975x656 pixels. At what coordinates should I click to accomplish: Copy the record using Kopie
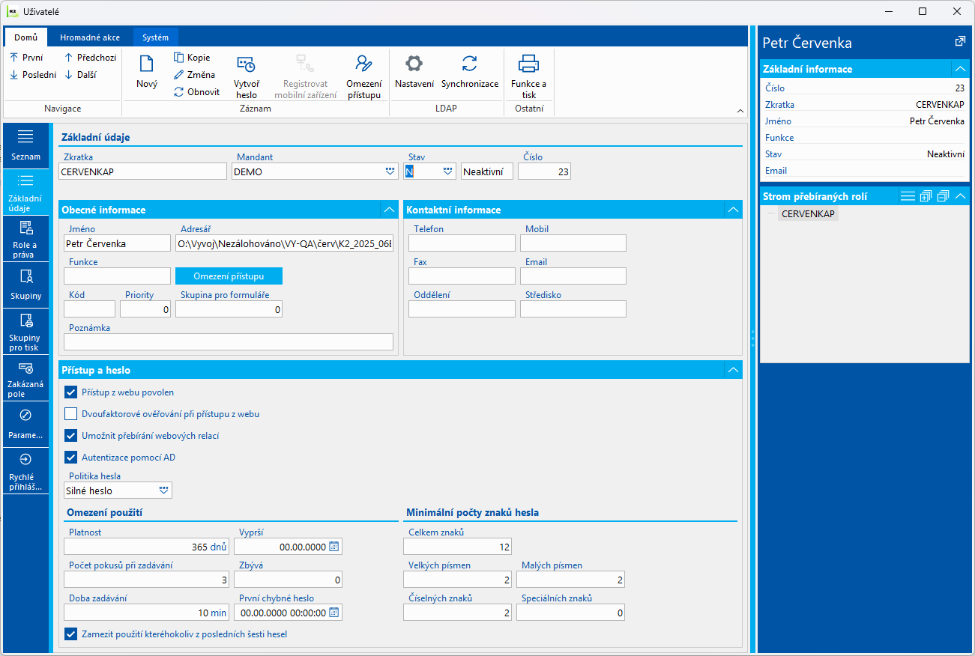(x=192, y=58)
